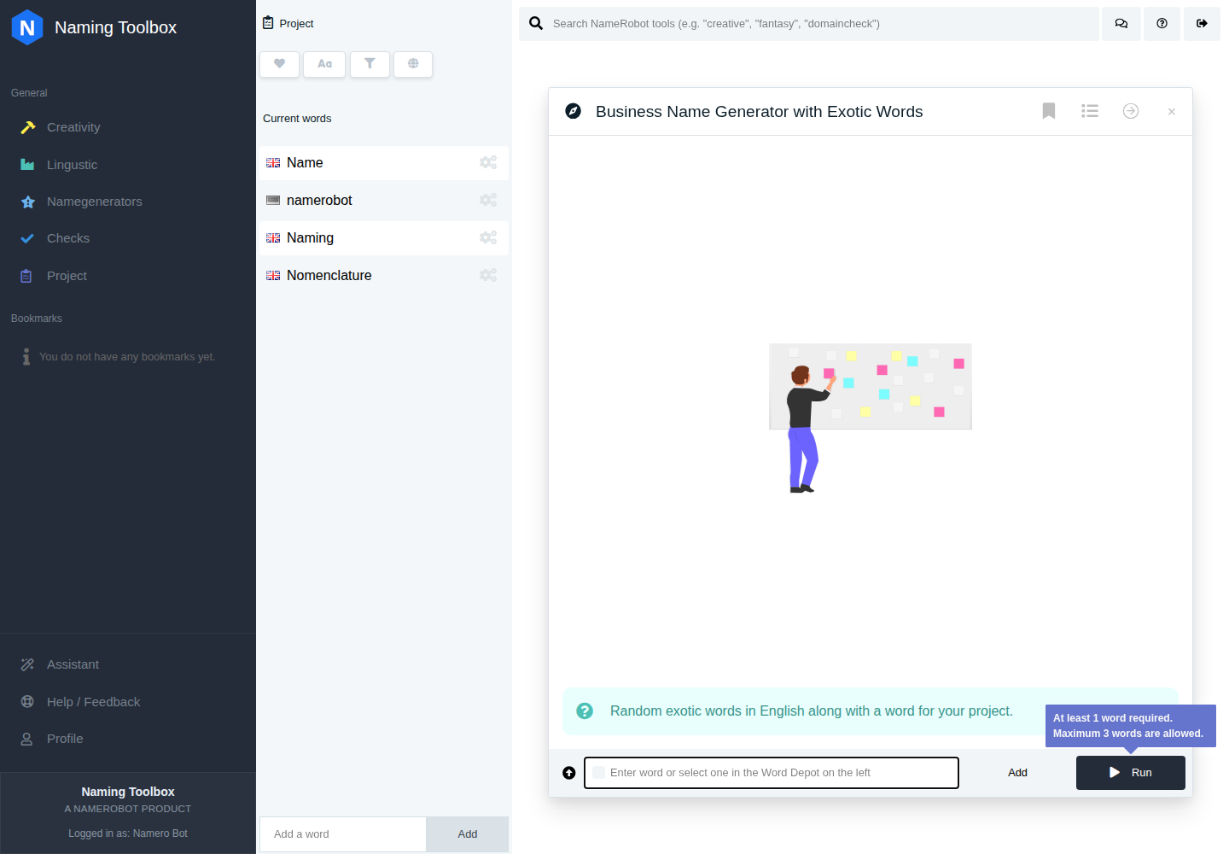The width and height of the screenshot is (1229, 854).
Task: Open settings gears for the word Nomenclature
Action: [x=488, y=275]
